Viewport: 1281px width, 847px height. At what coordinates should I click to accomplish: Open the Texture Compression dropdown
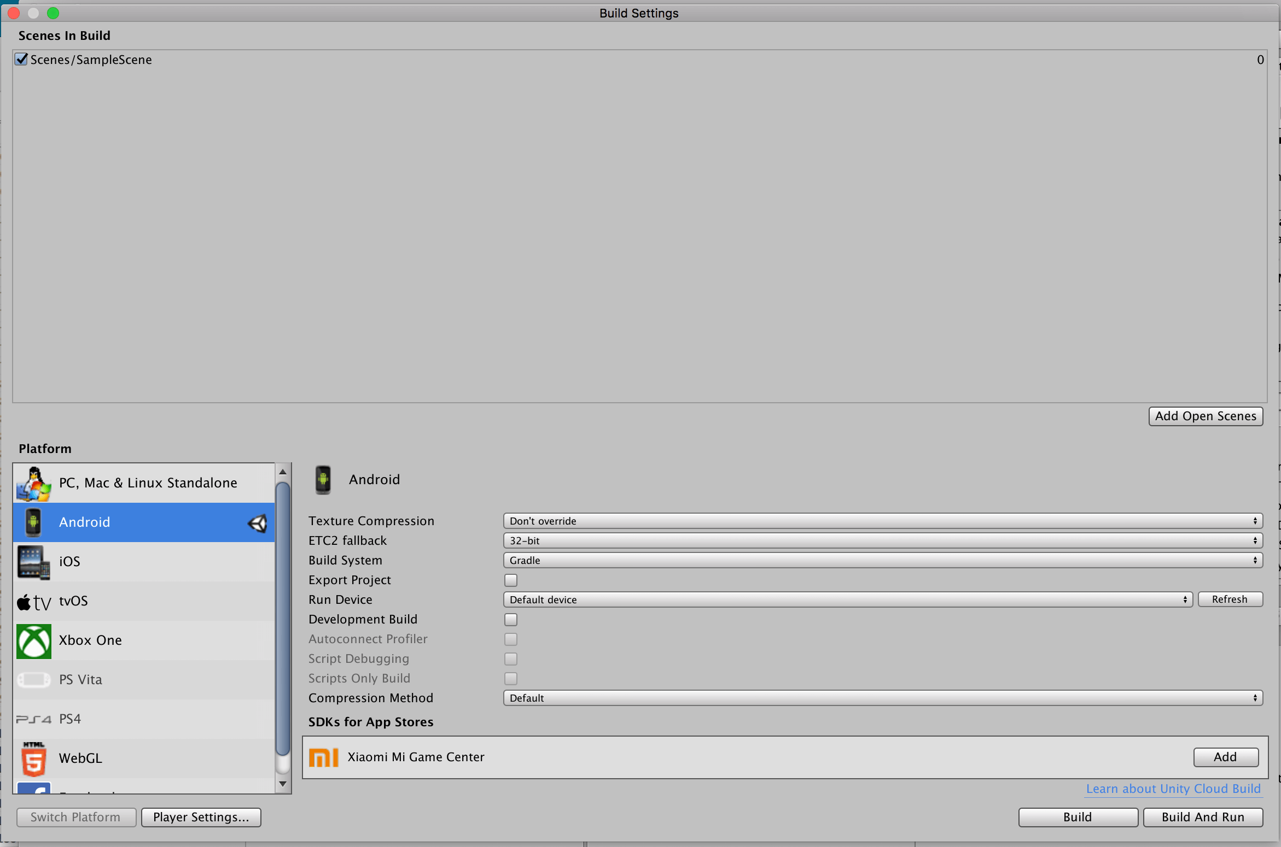882,521
